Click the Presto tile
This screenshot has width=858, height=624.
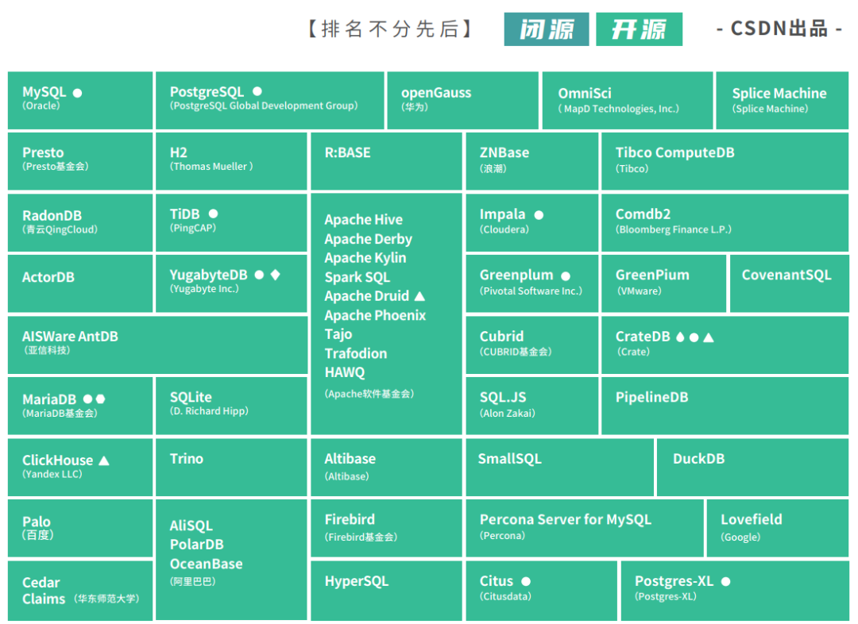point(80,161)
